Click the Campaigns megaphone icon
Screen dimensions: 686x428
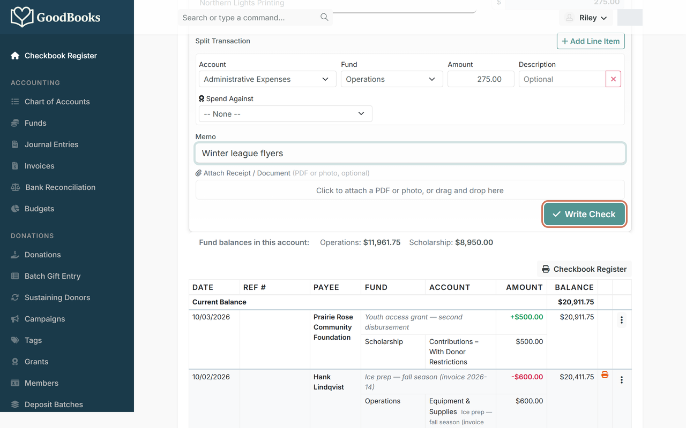click(x=15, y=319)
